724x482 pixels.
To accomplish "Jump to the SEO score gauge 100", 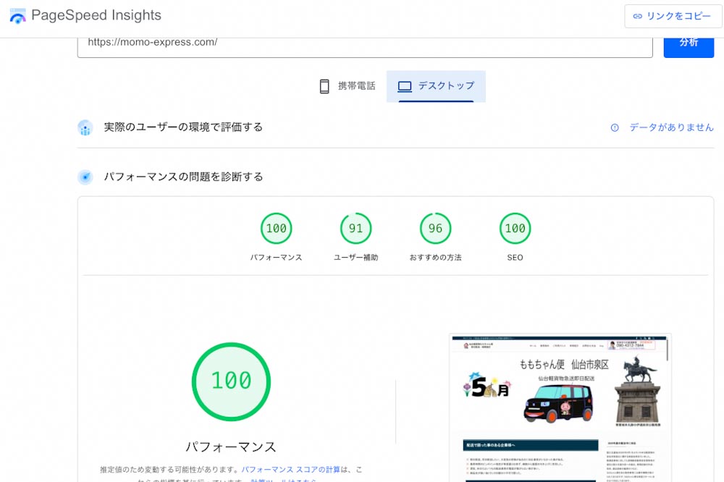I will pos(515,228).
